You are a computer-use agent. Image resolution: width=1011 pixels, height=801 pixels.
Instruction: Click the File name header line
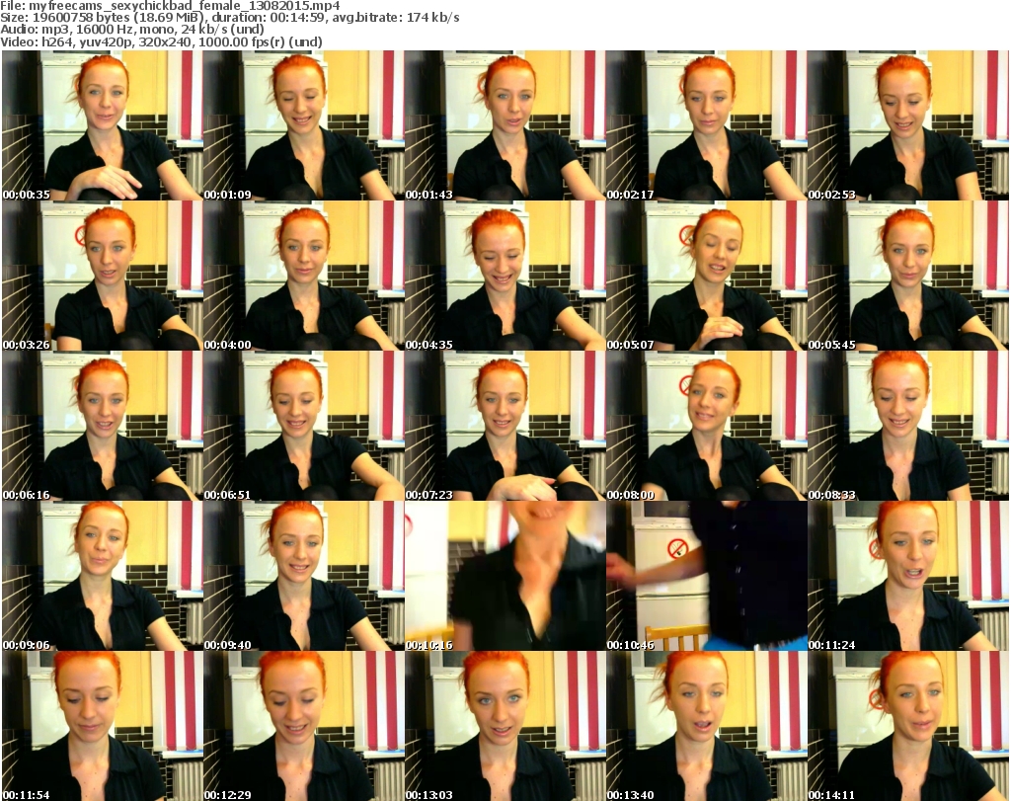click(x=170, y=6)
